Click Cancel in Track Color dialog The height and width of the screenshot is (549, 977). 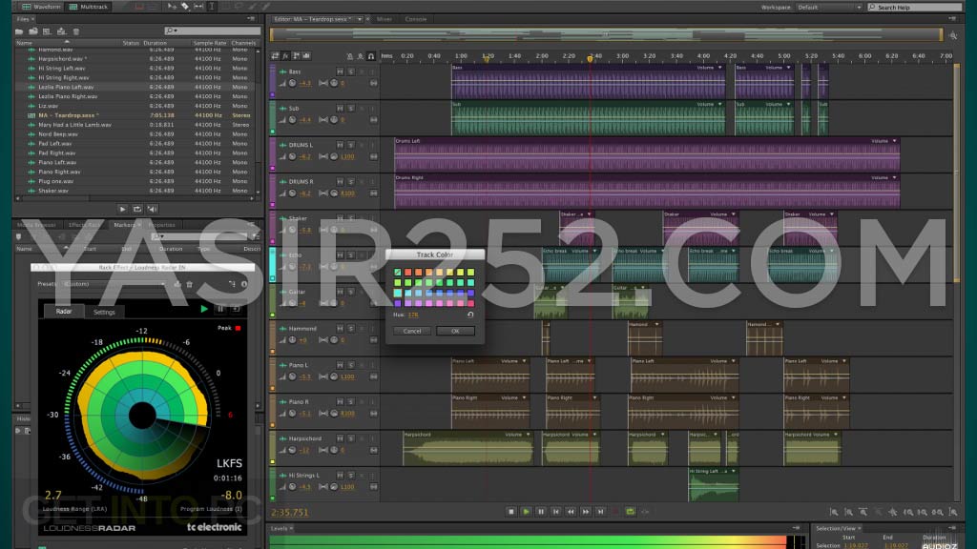412,331
